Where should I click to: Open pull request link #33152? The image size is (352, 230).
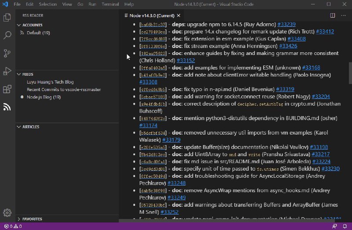[185, 60]
